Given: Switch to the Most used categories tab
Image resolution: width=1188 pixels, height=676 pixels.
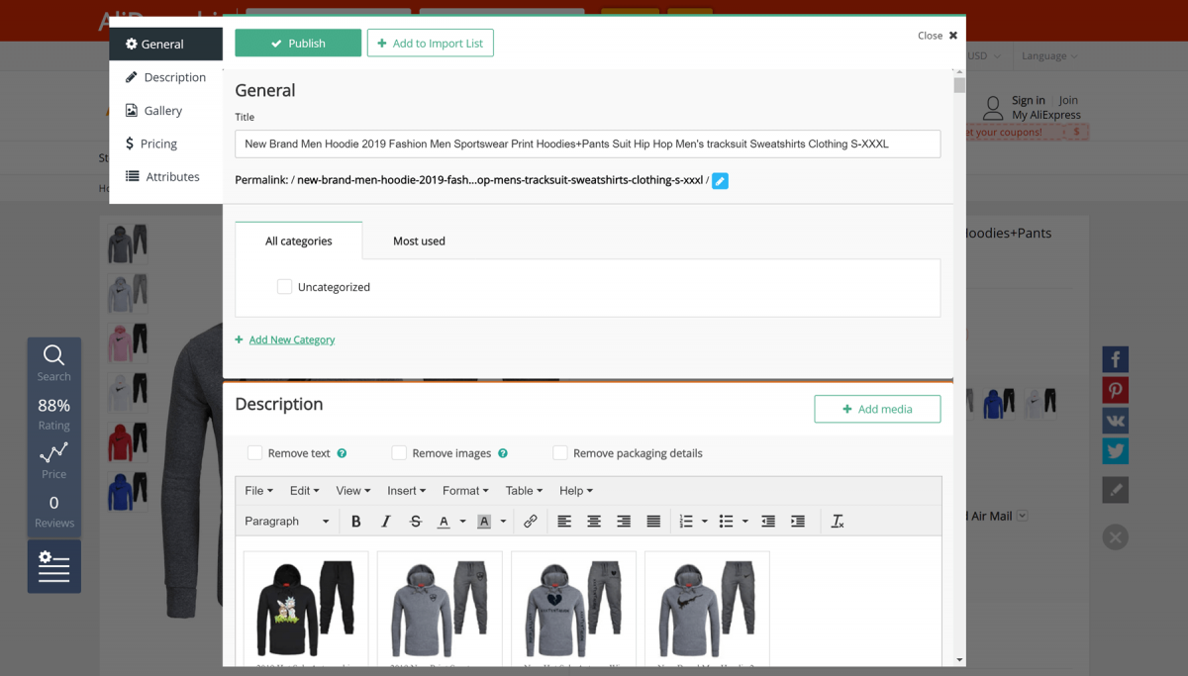Looking at the screenshot, I should (x=419, y=241).
